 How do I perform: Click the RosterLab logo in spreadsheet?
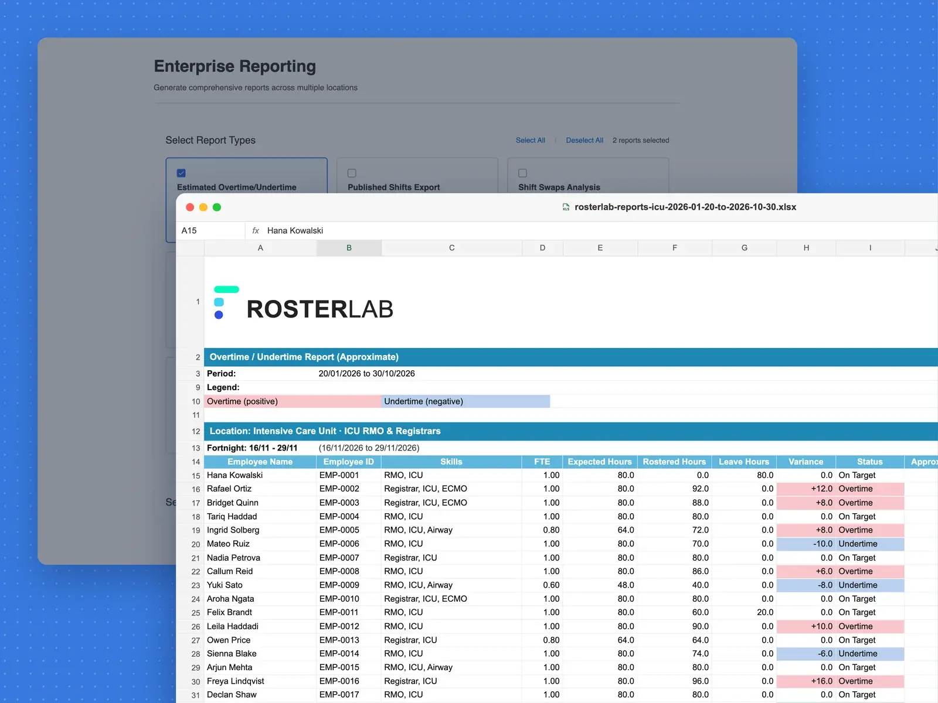tap(304, 303)
